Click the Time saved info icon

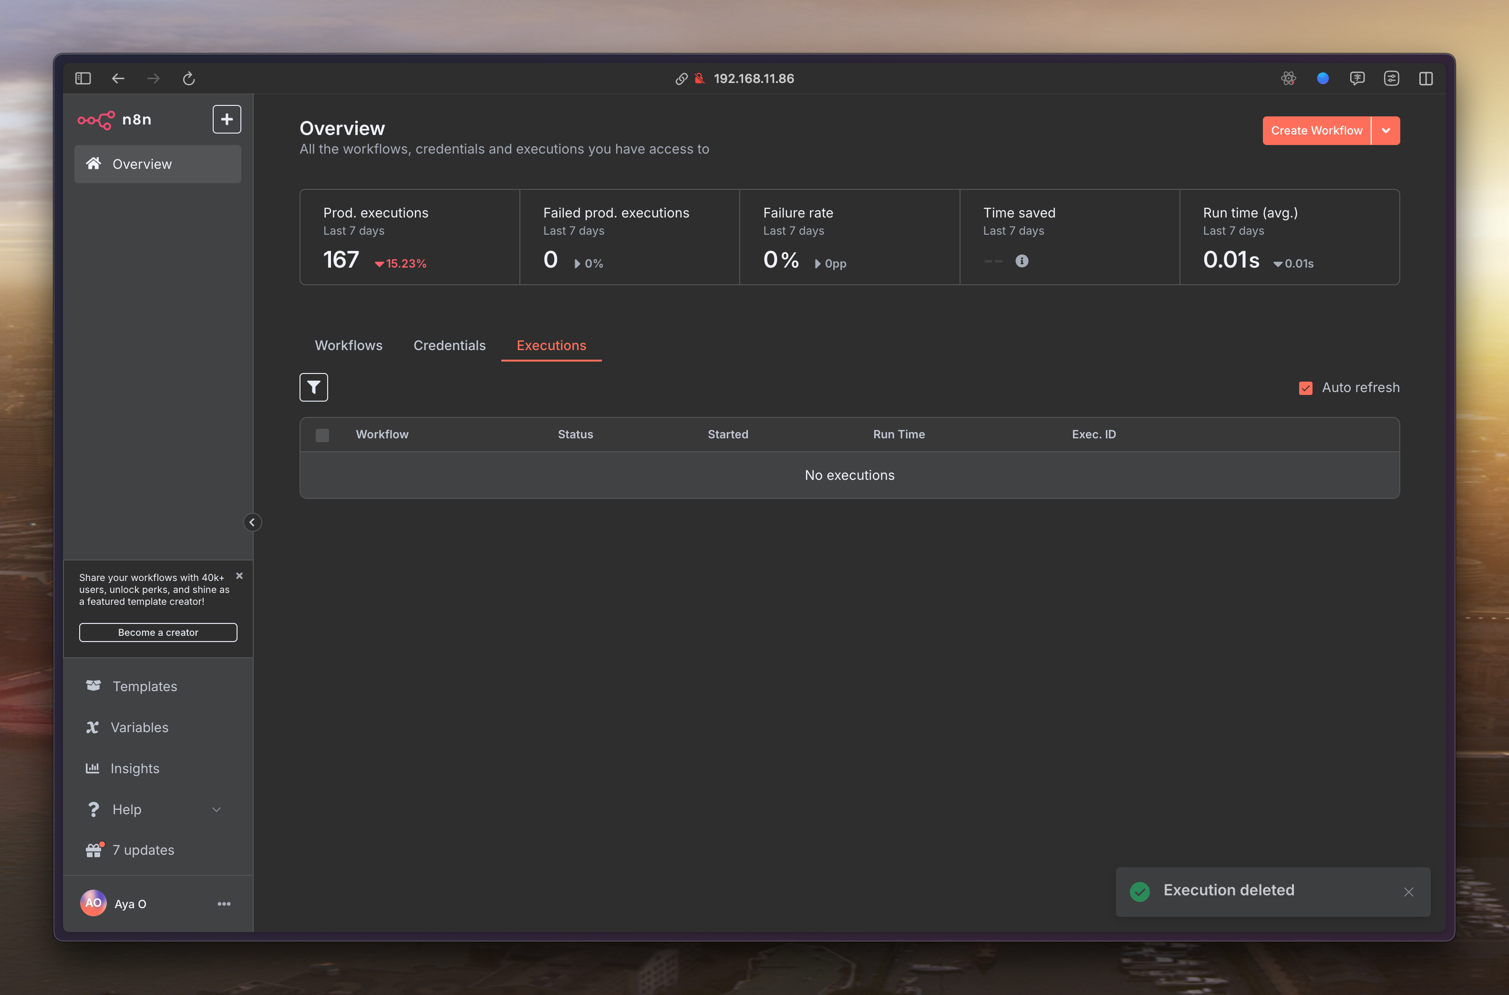click(x=1021, y=261)
